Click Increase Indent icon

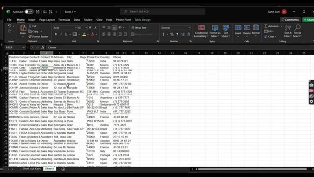126,34
